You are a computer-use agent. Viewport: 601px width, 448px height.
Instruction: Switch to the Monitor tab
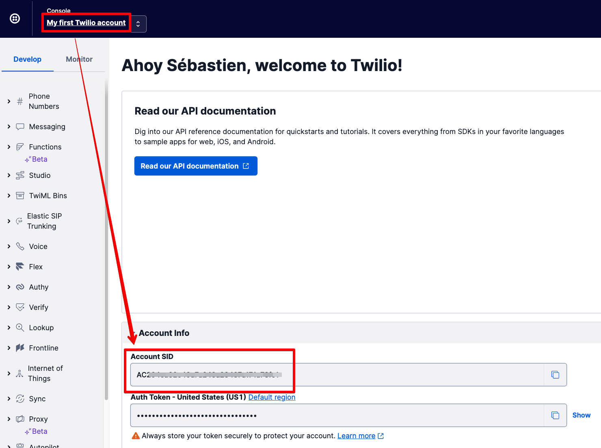pos(79,59)
